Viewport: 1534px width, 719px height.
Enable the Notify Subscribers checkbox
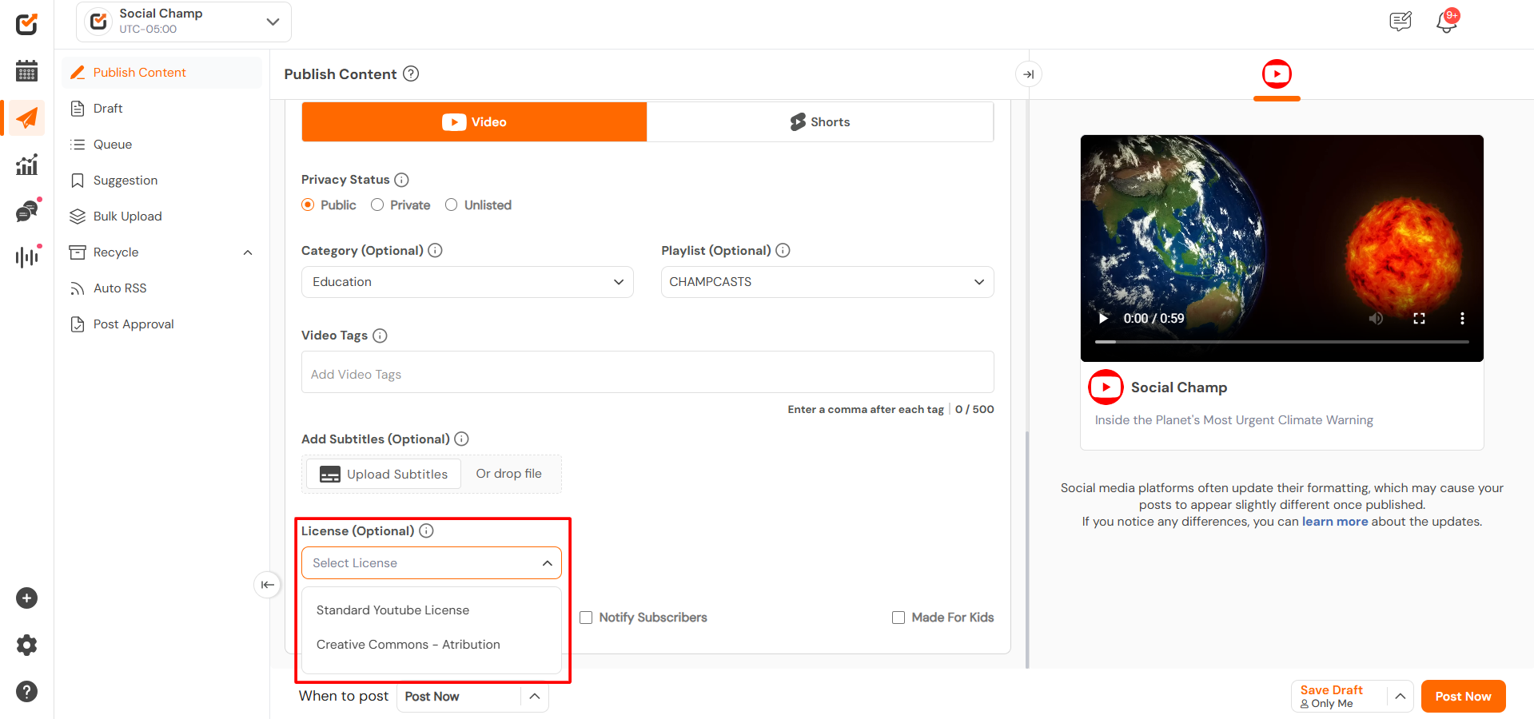click(586, 618)
